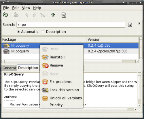The height and width of the screenshot is (119, 144).
Task: Click the Package column header
Action: (44, 39)
